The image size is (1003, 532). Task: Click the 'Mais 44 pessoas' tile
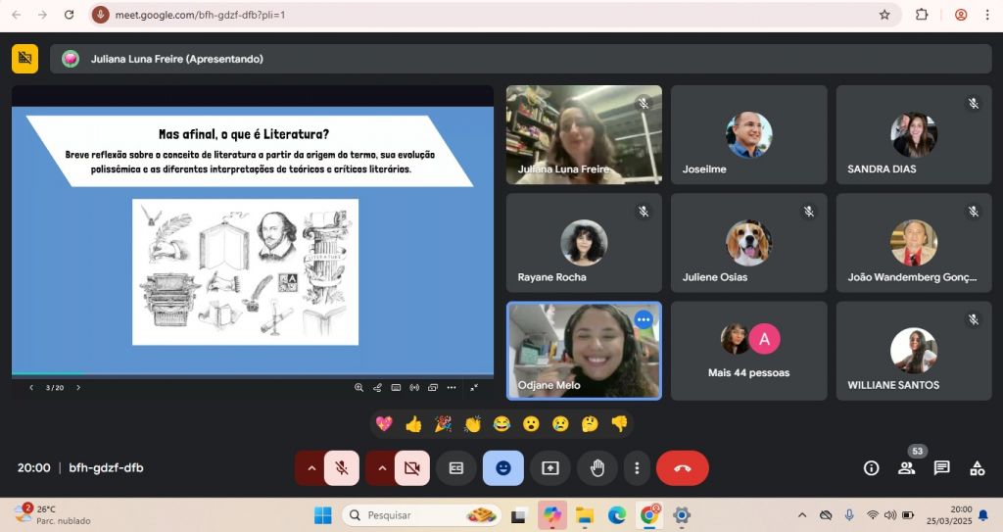point(748,351)
